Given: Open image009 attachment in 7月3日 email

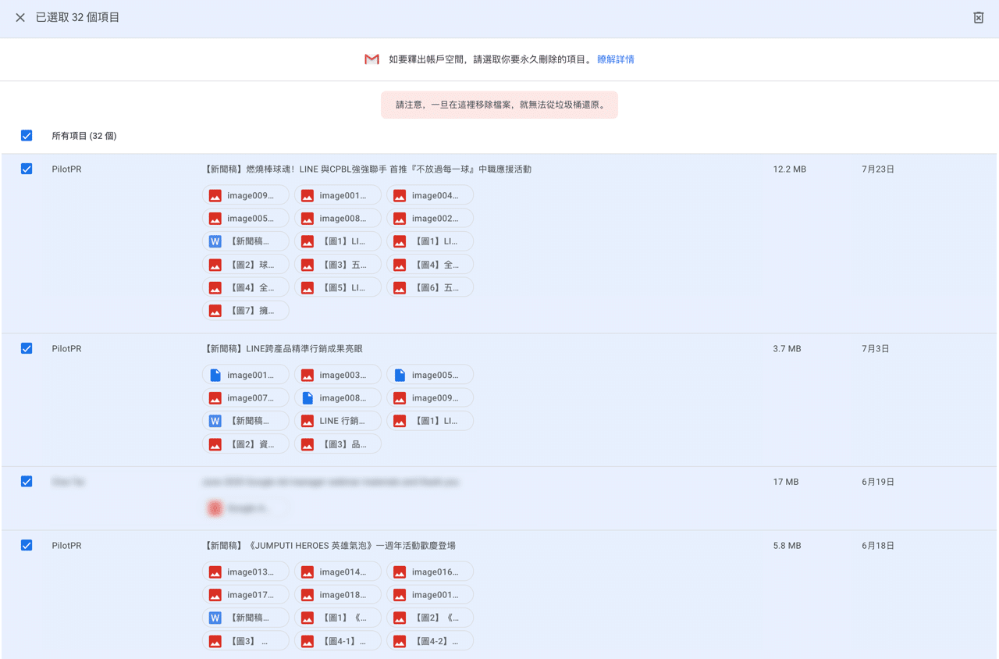Looking at the screenshot, I should pyautogui.click(x=430, y=398).
